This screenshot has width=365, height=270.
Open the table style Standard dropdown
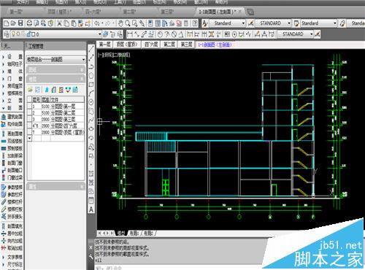[x=335, y=23]
